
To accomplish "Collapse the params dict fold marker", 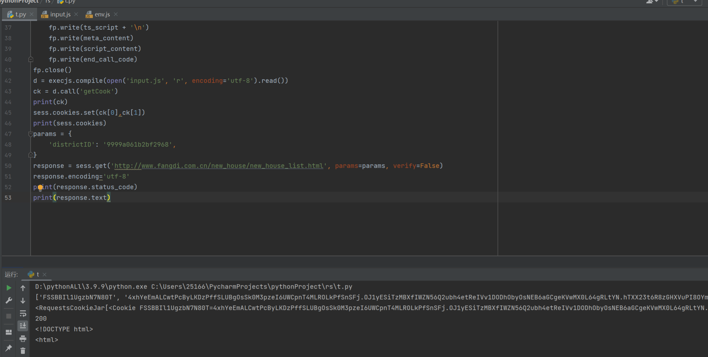I will pos(31,134).
